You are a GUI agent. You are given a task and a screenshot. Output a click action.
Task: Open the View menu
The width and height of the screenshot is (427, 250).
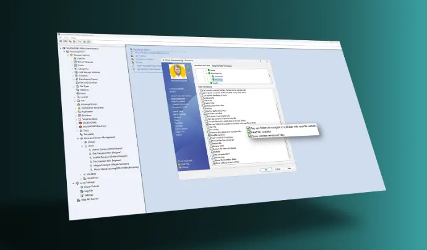click(x=66, y=38)
